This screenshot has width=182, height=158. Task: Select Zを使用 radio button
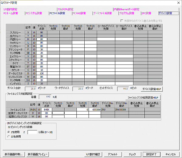coord(8,132)
